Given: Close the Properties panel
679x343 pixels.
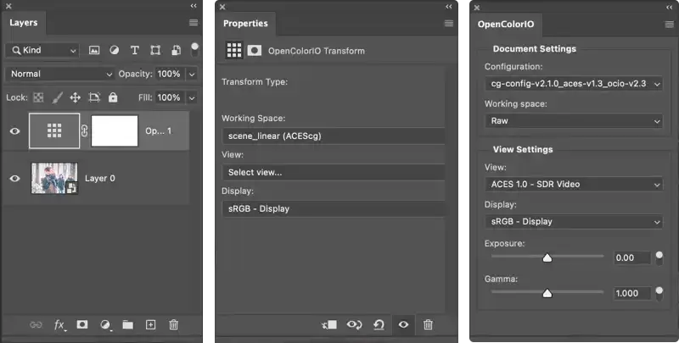Looking at the screenshot, I should coord(222,7).
